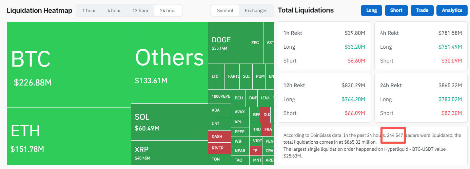Open the Others heatmap block

(x=169, y=63)
